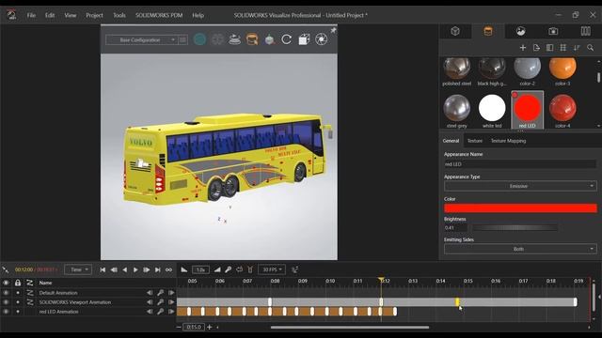Toggle lock dot on Default Animation row
This screenshot has height=338, width=602.
click(x=18, y=293)
